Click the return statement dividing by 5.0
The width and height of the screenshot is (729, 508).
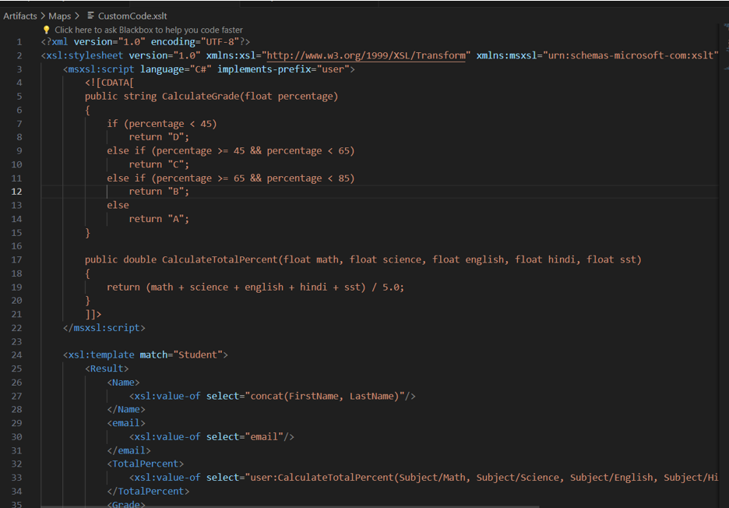tap(255, 287)
